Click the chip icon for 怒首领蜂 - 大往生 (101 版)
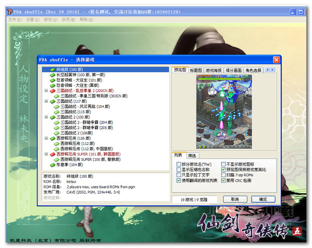The height and width of the screenshot is (248, 312). pyautogui.click(x=52, y=80)
